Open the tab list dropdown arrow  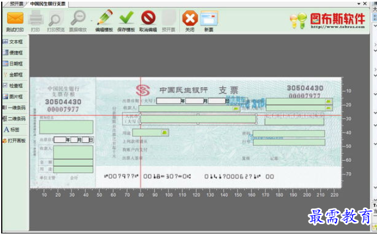[359, 3]
